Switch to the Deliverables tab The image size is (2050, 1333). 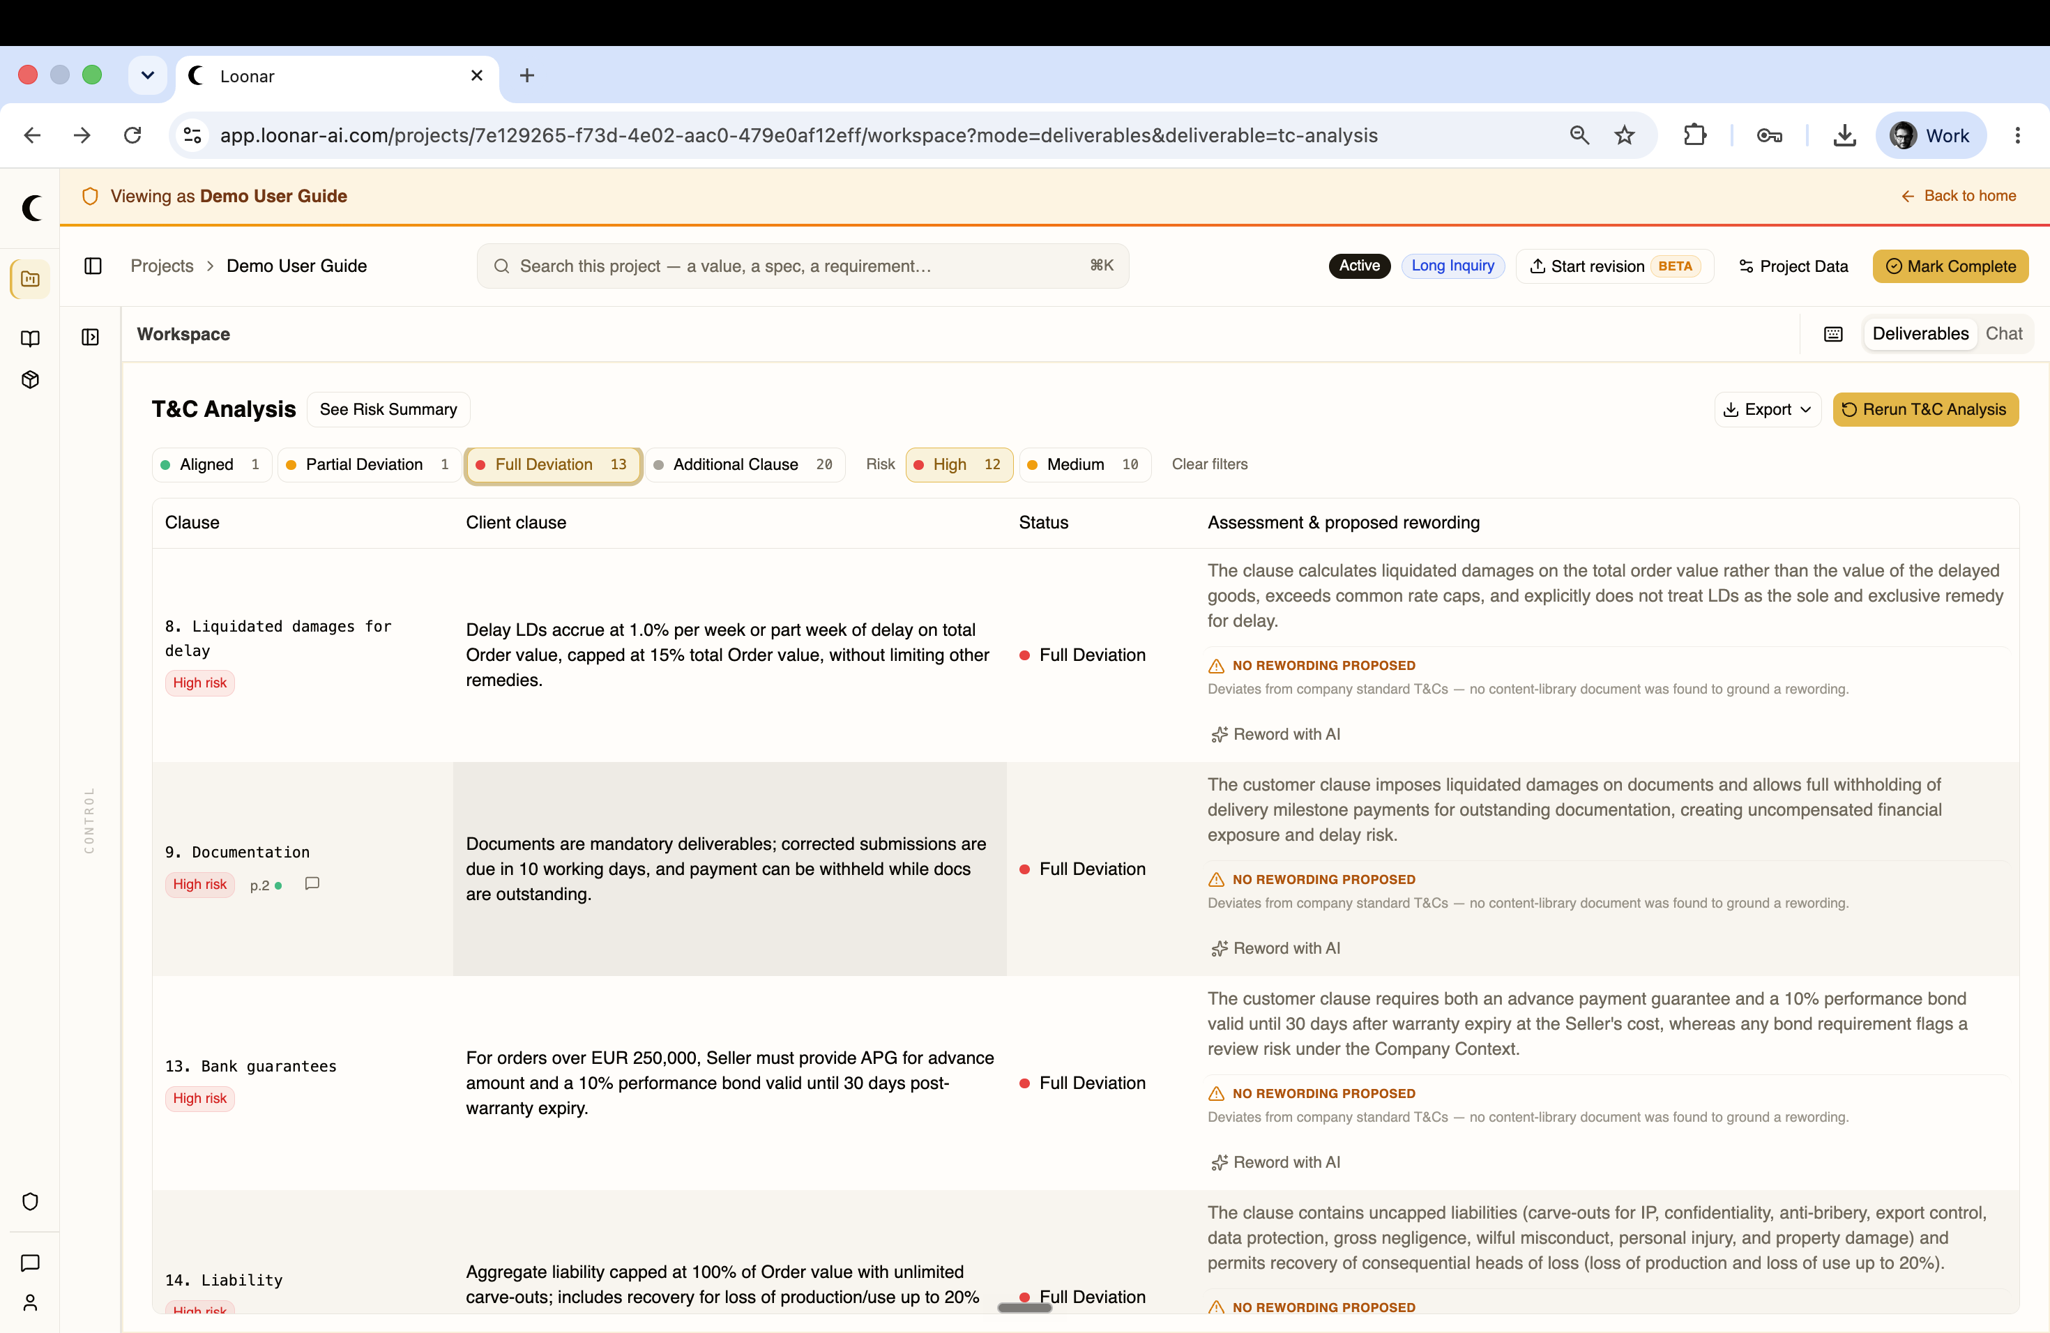[x=1920, y=334]
